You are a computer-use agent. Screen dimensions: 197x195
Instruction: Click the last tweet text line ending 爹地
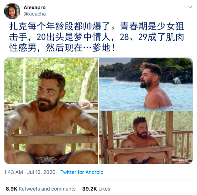[x=62, y=48]
